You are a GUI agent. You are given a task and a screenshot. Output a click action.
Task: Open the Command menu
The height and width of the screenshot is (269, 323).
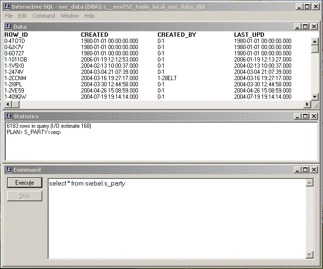[44, 16]
